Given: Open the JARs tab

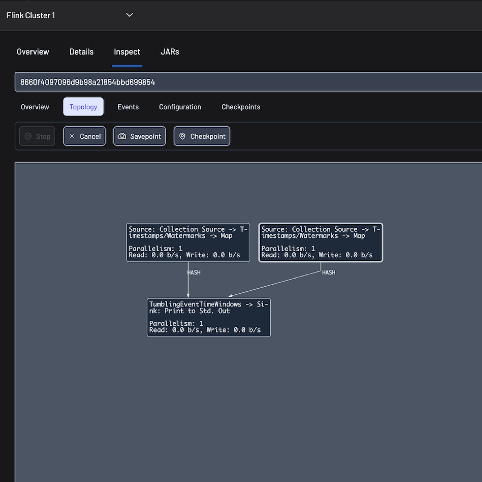Looking at the screenshot, I should tap(170, 52).
